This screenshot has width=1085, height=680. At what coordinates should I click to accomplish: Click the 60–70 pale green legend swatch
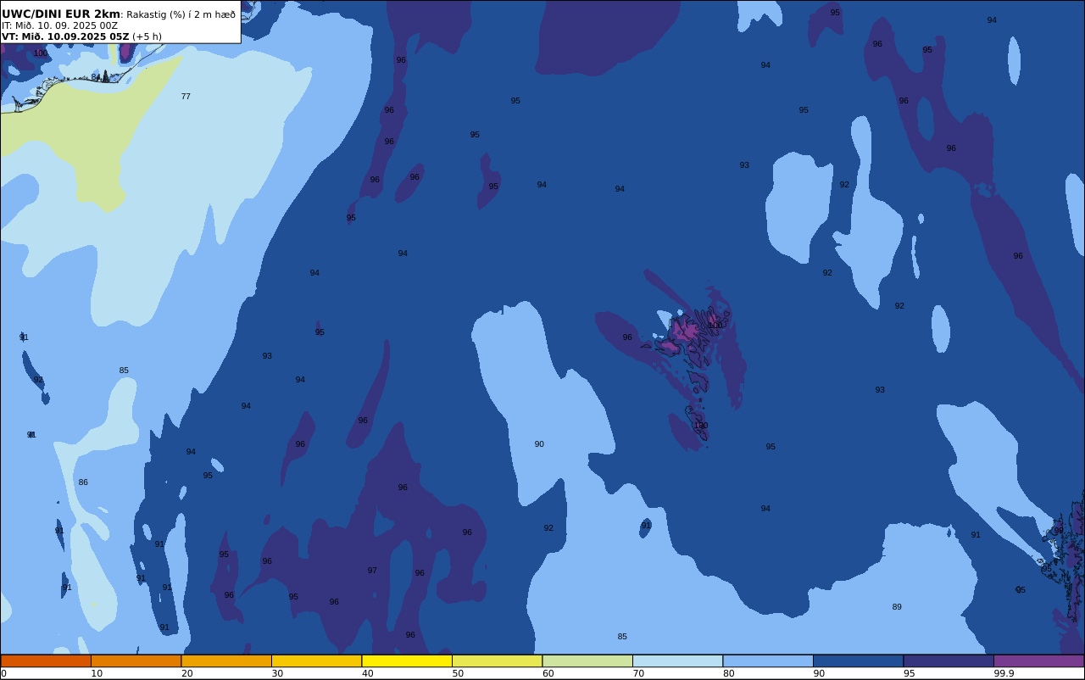(x=587, y=660)
